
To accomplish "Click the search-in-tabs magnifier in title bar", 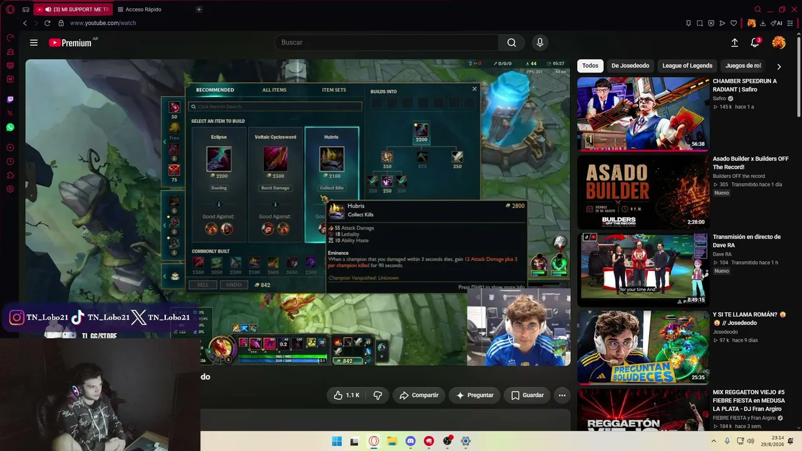I will [x=758, y=9].
